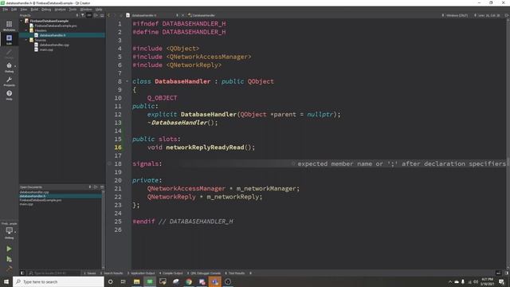Screen dimensions: 510x287
Task: Open the Windows Start menu
Action: click(6, 281)
